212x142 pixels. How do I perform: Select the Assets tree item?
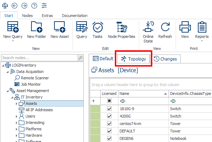pyautogui.click(x=31, y=103)
